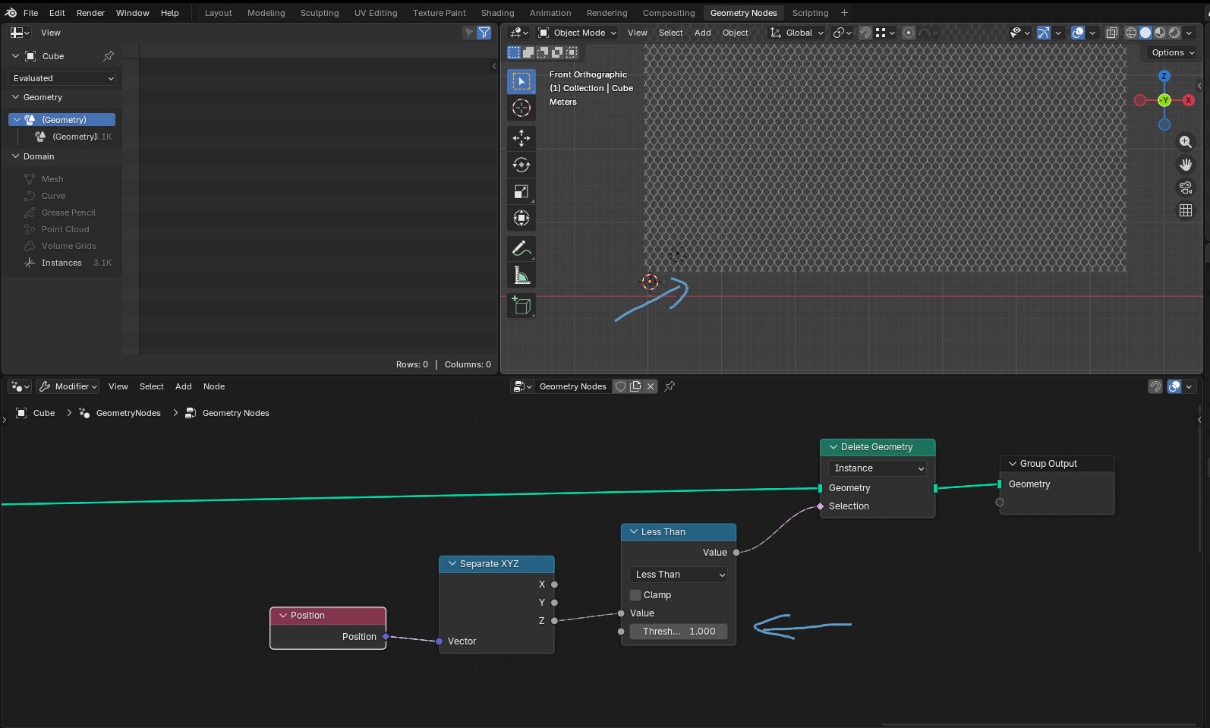Select the Add Cube tool
Image resolution: width=1210 pixels, height=728 pixels.
521,305
